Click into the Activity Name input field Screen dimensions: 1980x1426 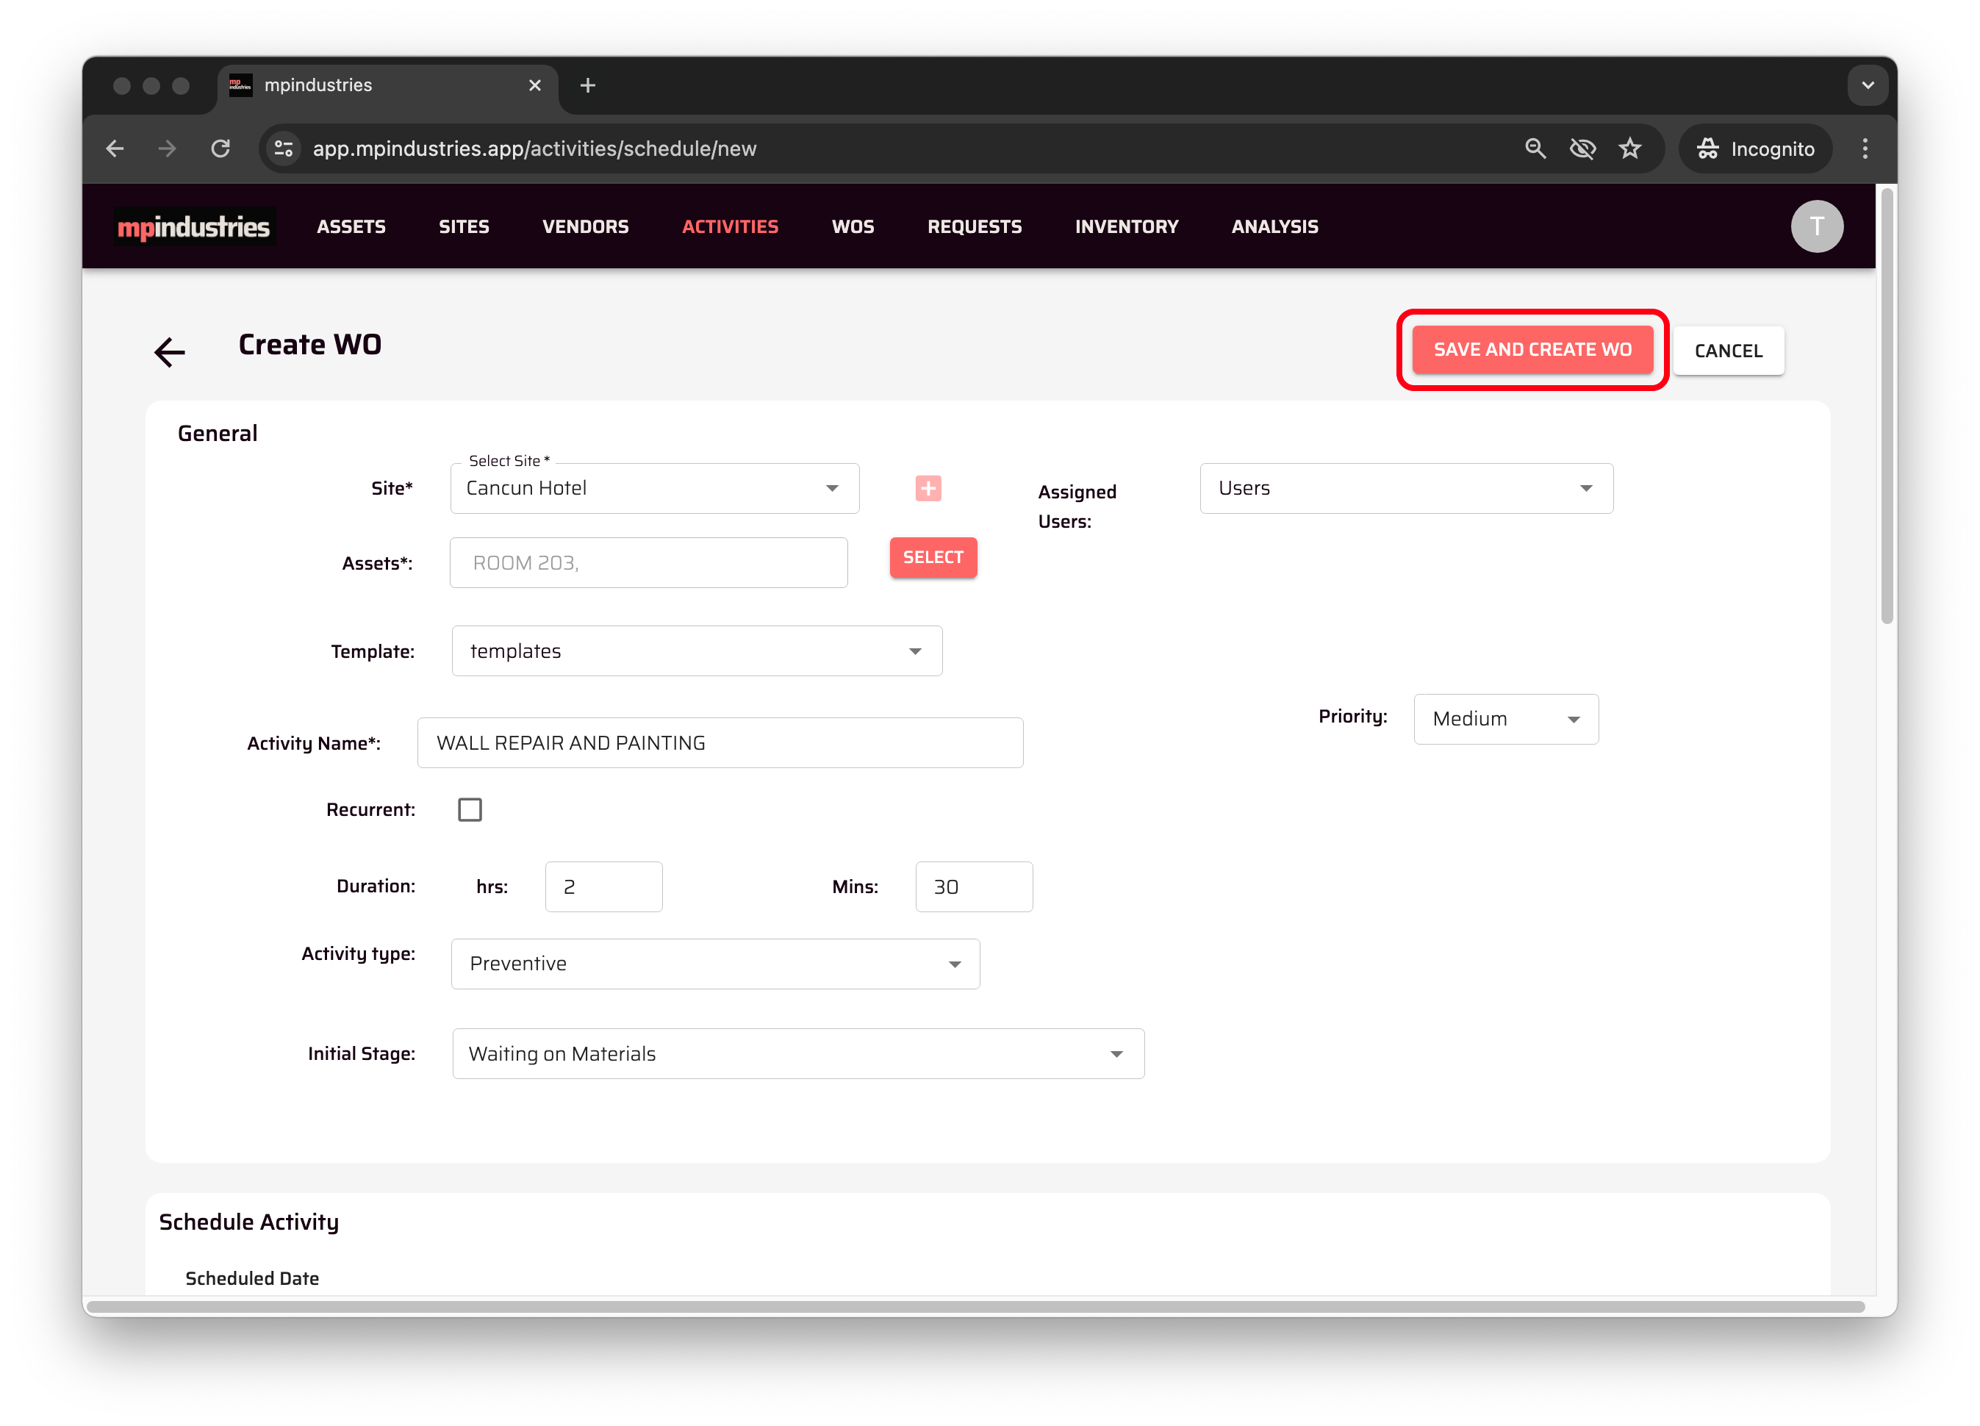tap(720, 743)
